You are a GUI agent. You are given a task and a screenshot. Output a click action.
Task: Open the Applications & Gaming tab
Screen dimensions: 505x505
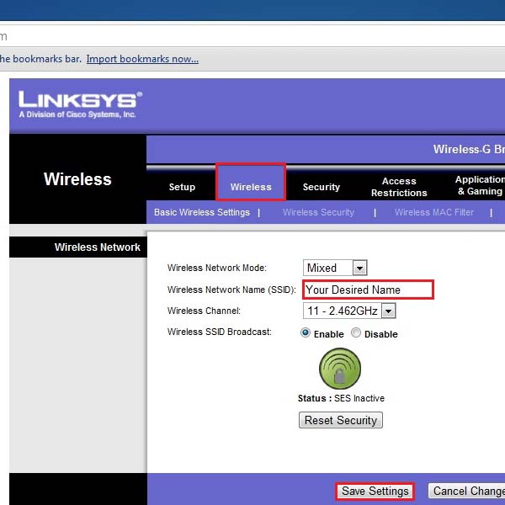click(x=480, y=185)
